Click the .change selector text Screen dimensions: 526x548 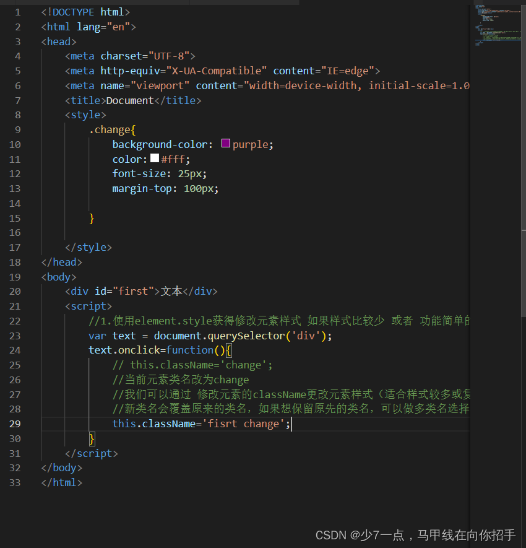coord(110,130)
